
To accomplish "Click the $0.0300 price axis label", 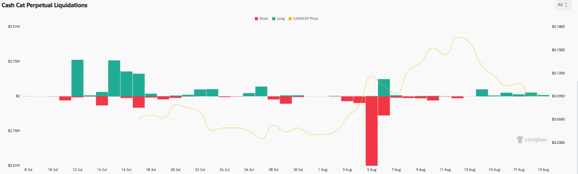I will coord(558,143).
